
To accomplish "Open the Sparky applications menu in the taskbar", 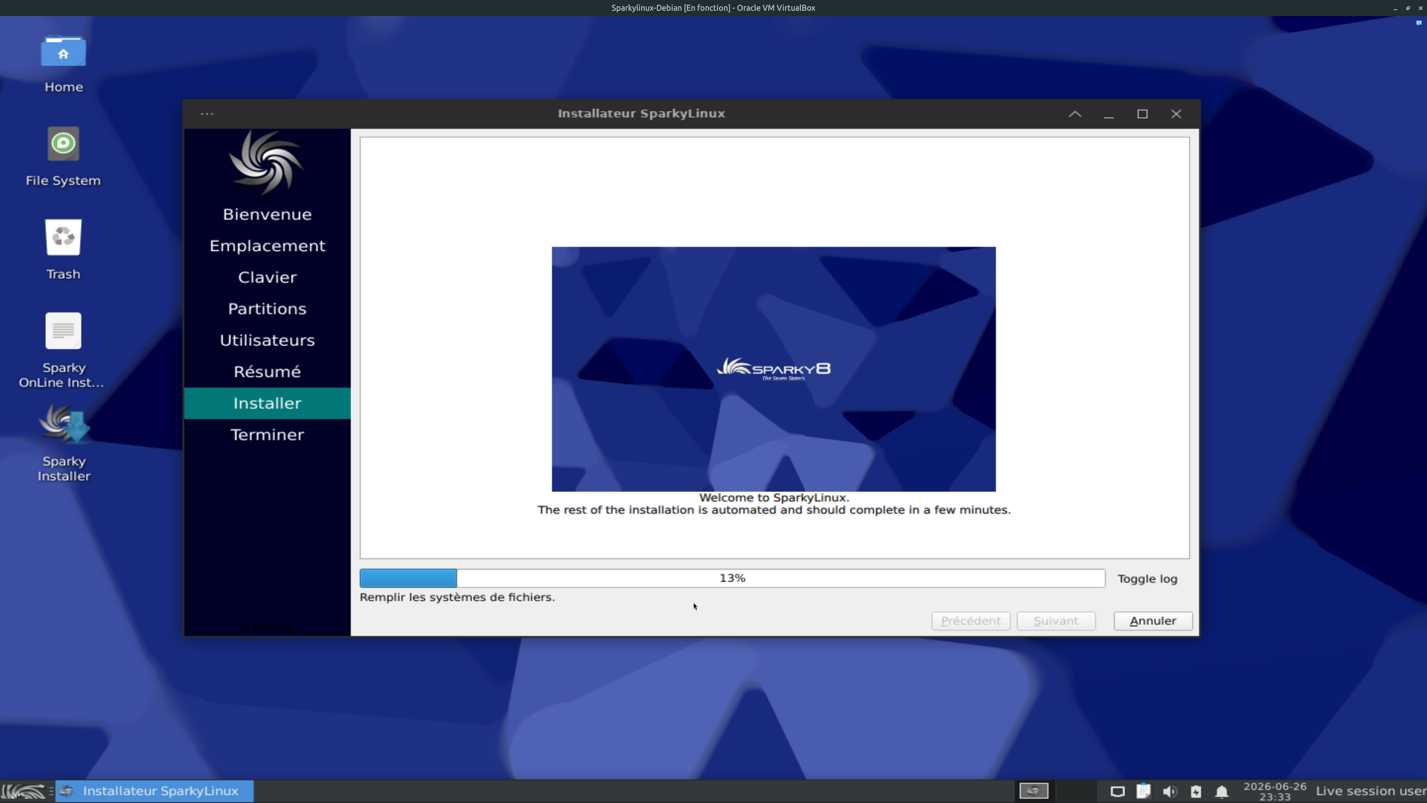I will [x=23, y=791].
